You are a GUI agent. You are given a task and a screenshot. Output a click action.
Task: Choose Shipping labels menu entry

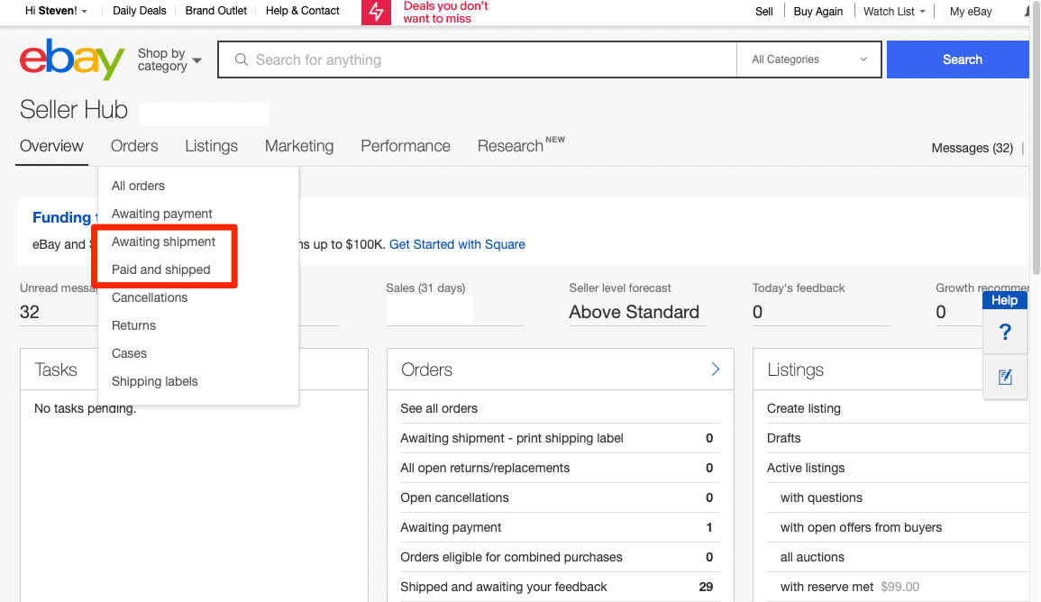155,381
